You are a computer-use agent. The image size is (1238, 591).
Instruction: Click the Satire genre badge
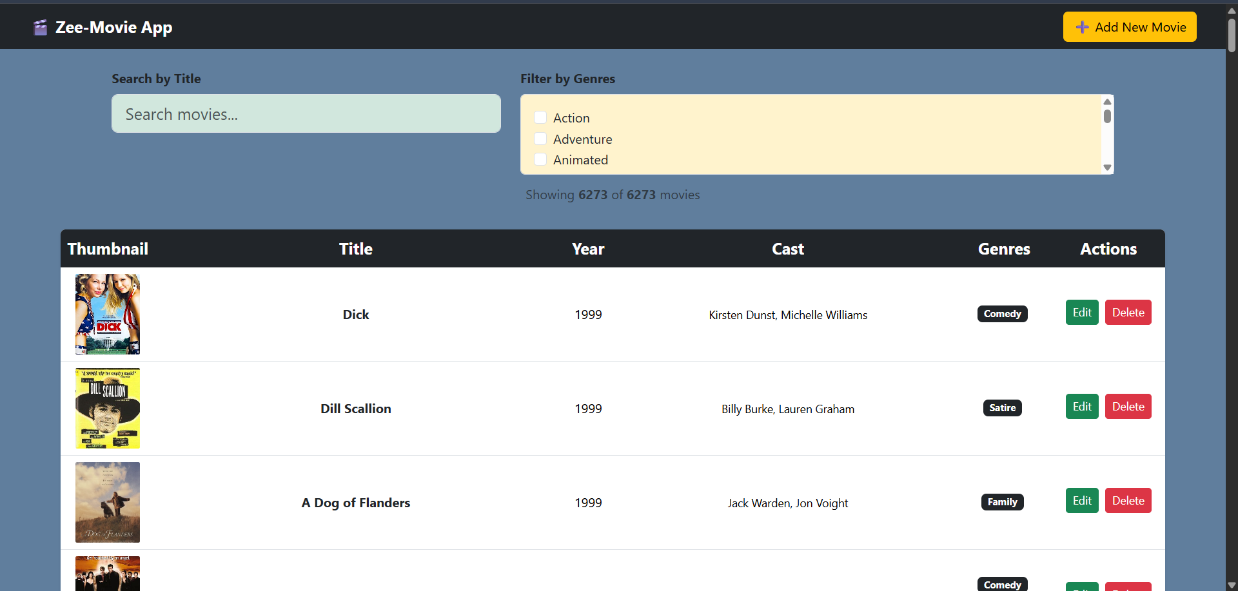[x=1002, y=408]
